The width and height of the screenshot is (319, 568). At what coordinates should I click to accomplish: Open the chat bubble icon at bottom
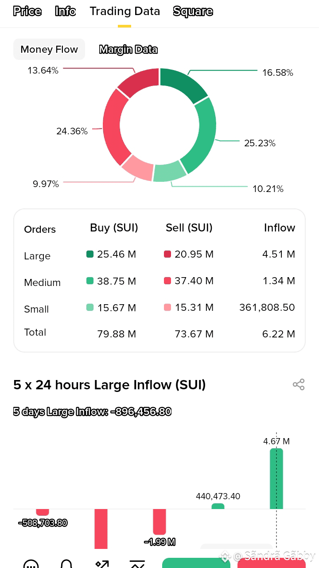pos(31,564)
